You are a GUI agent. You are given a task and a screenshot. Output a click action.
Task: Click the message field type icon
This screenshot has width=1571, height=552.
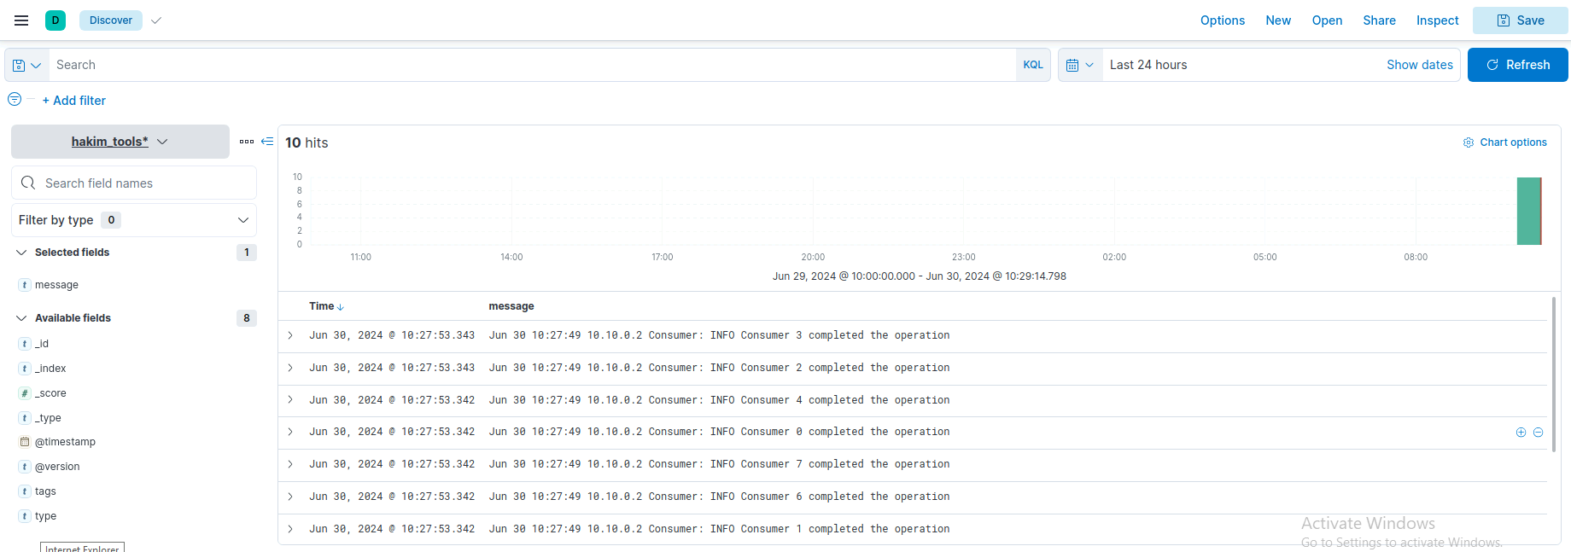click(25, 285)
